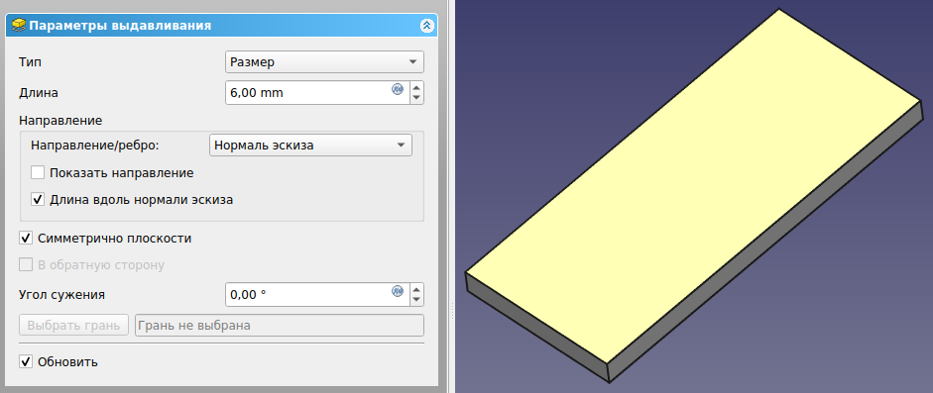Disable Симметрично плоскости checkbox
Screen dimensions: 933x393
point(26,238)
